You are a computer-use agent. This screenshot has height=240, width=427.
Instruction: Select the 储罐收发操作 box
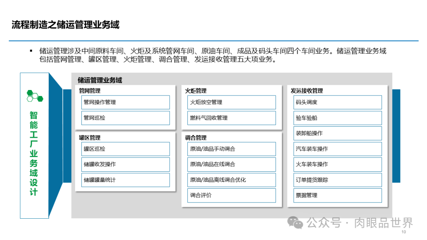click(x=126, y=165)
